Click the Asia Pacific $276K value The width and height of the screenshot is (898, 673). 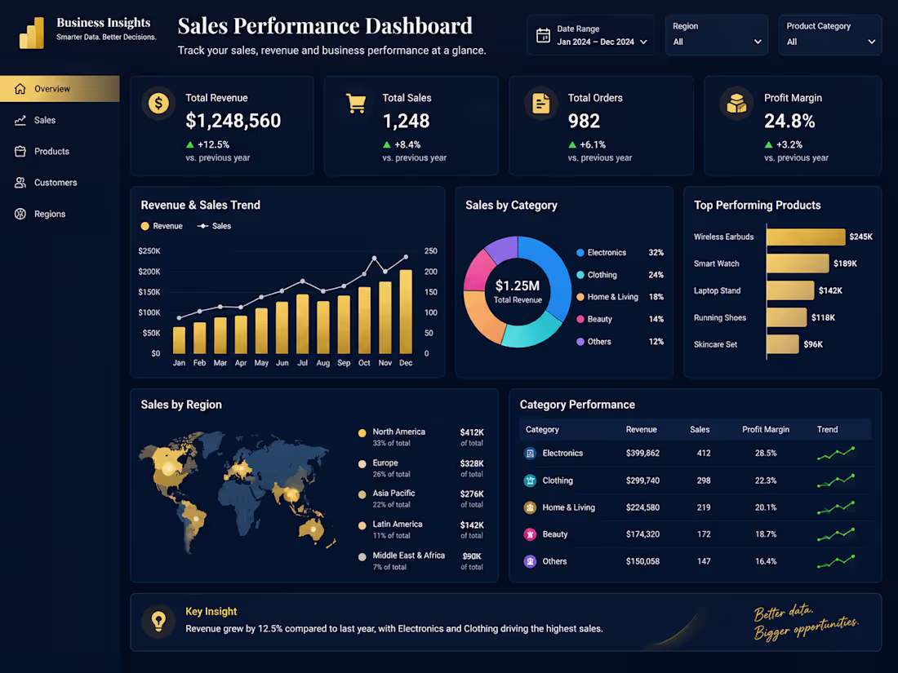472,494
